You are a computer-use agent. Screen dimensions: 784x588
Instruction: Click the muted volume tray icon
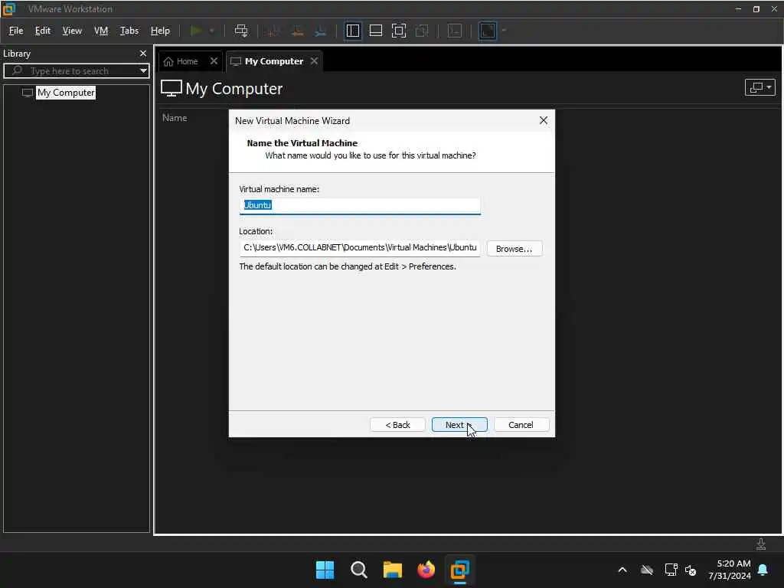click(691, 570)
